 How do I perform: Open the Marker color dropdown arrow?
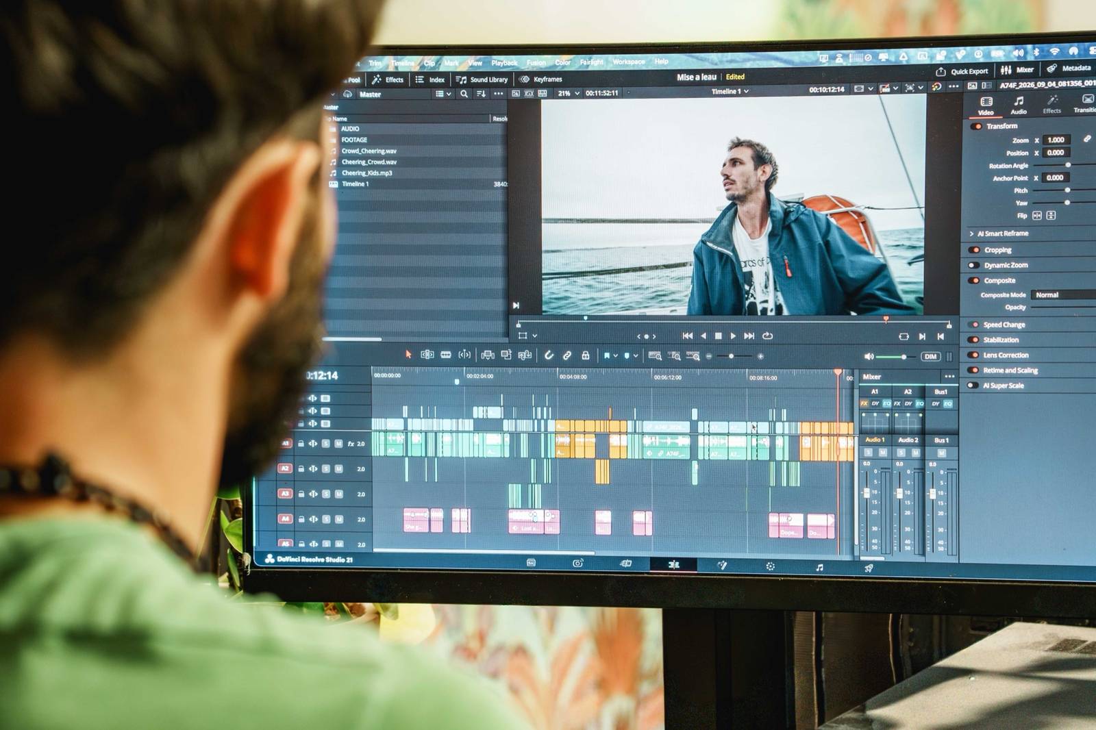point(636,355)
